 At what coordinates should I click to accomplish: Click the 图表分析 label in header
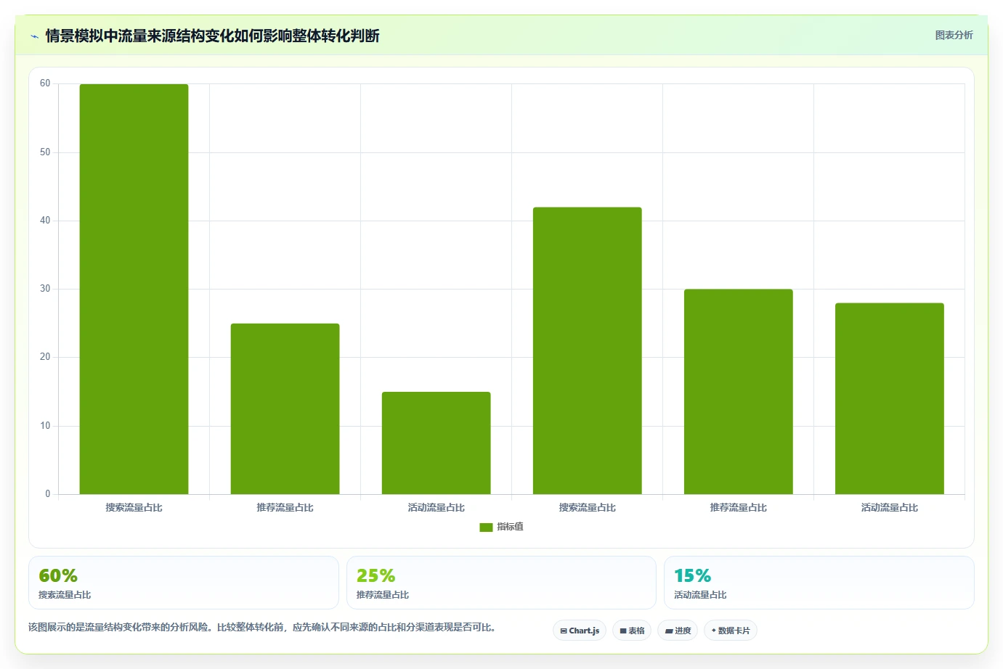[954, 35]
